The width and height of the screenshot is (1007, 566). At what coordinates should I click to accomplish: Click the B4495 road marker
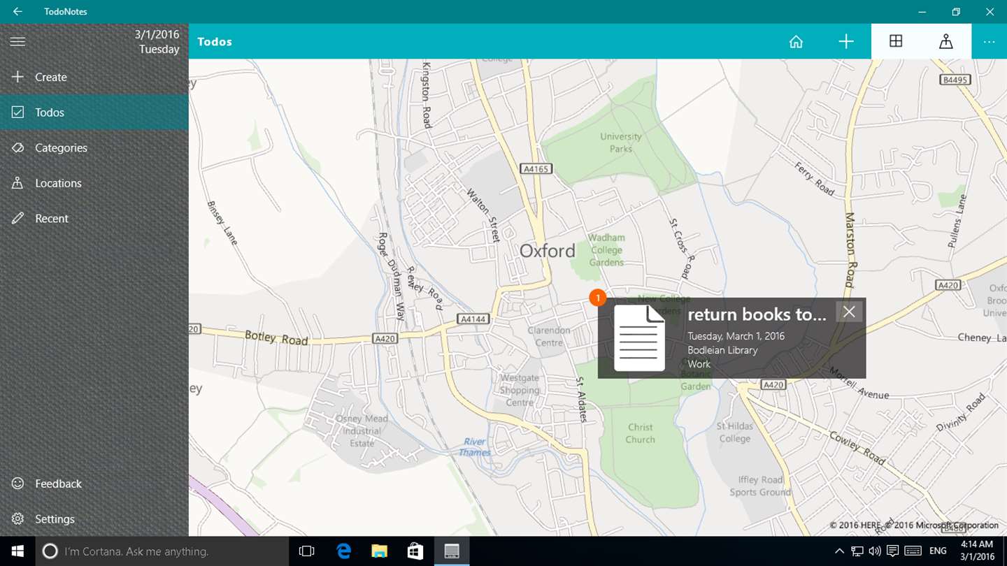(955, 80)
